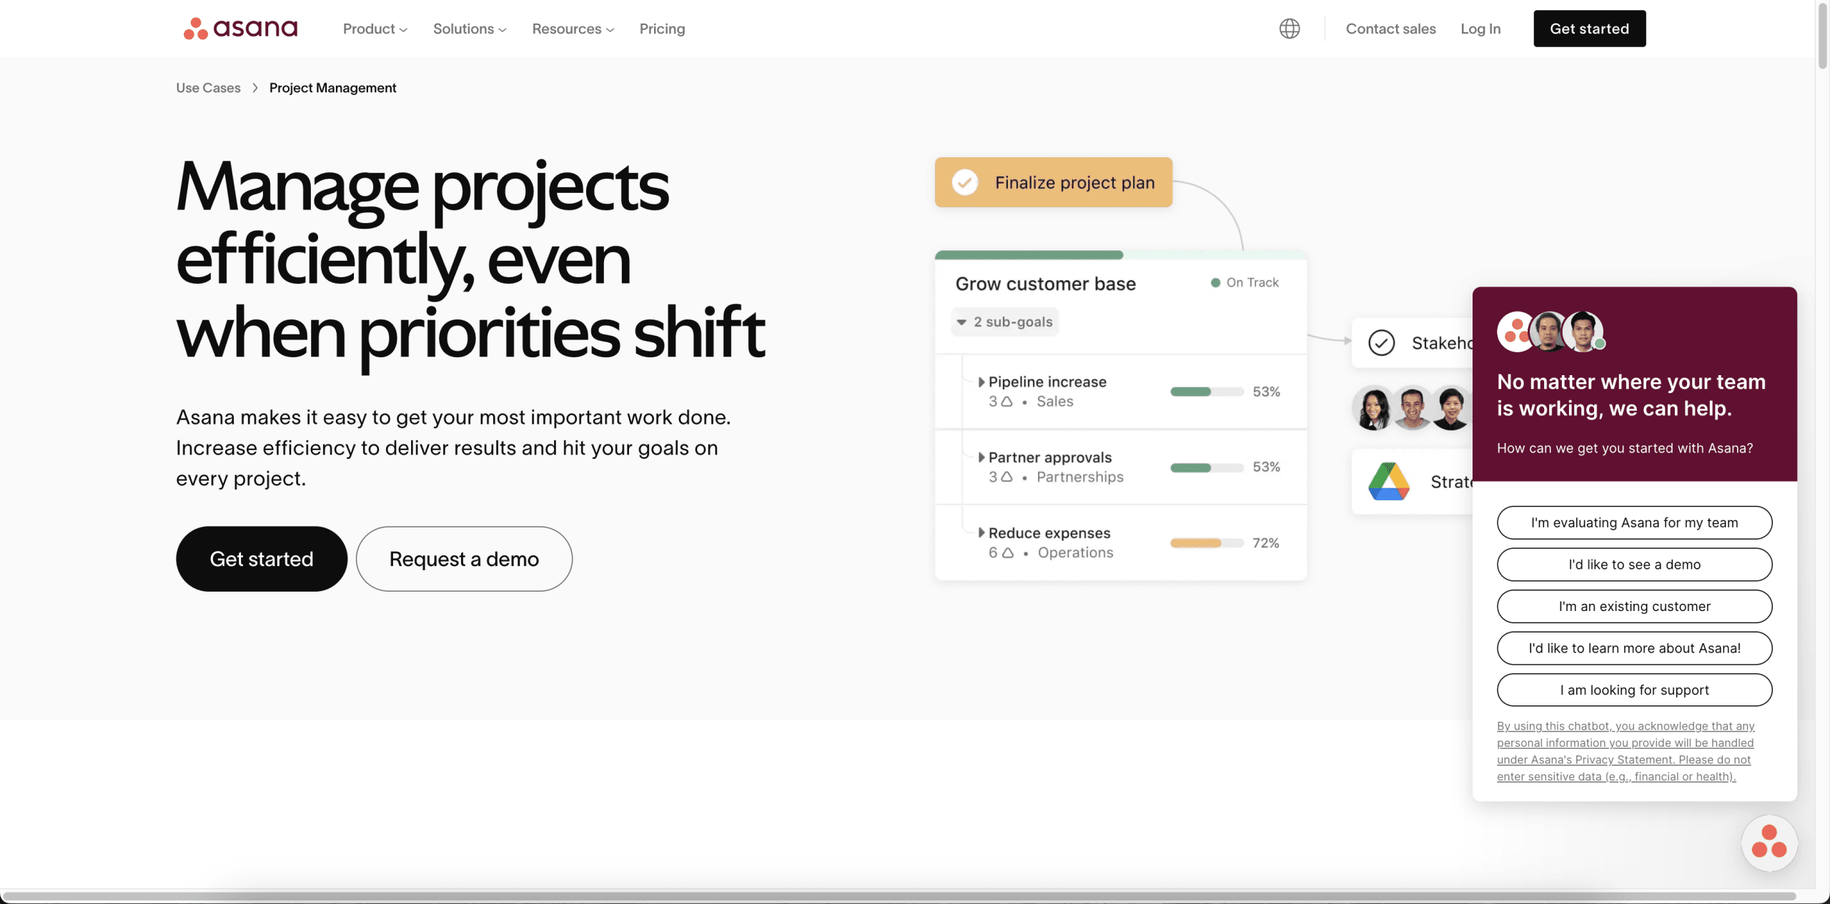The width and height of the screenshot is (1830, 904).
Task: Click Request a demo button
Action: click(x=464, y=559)
